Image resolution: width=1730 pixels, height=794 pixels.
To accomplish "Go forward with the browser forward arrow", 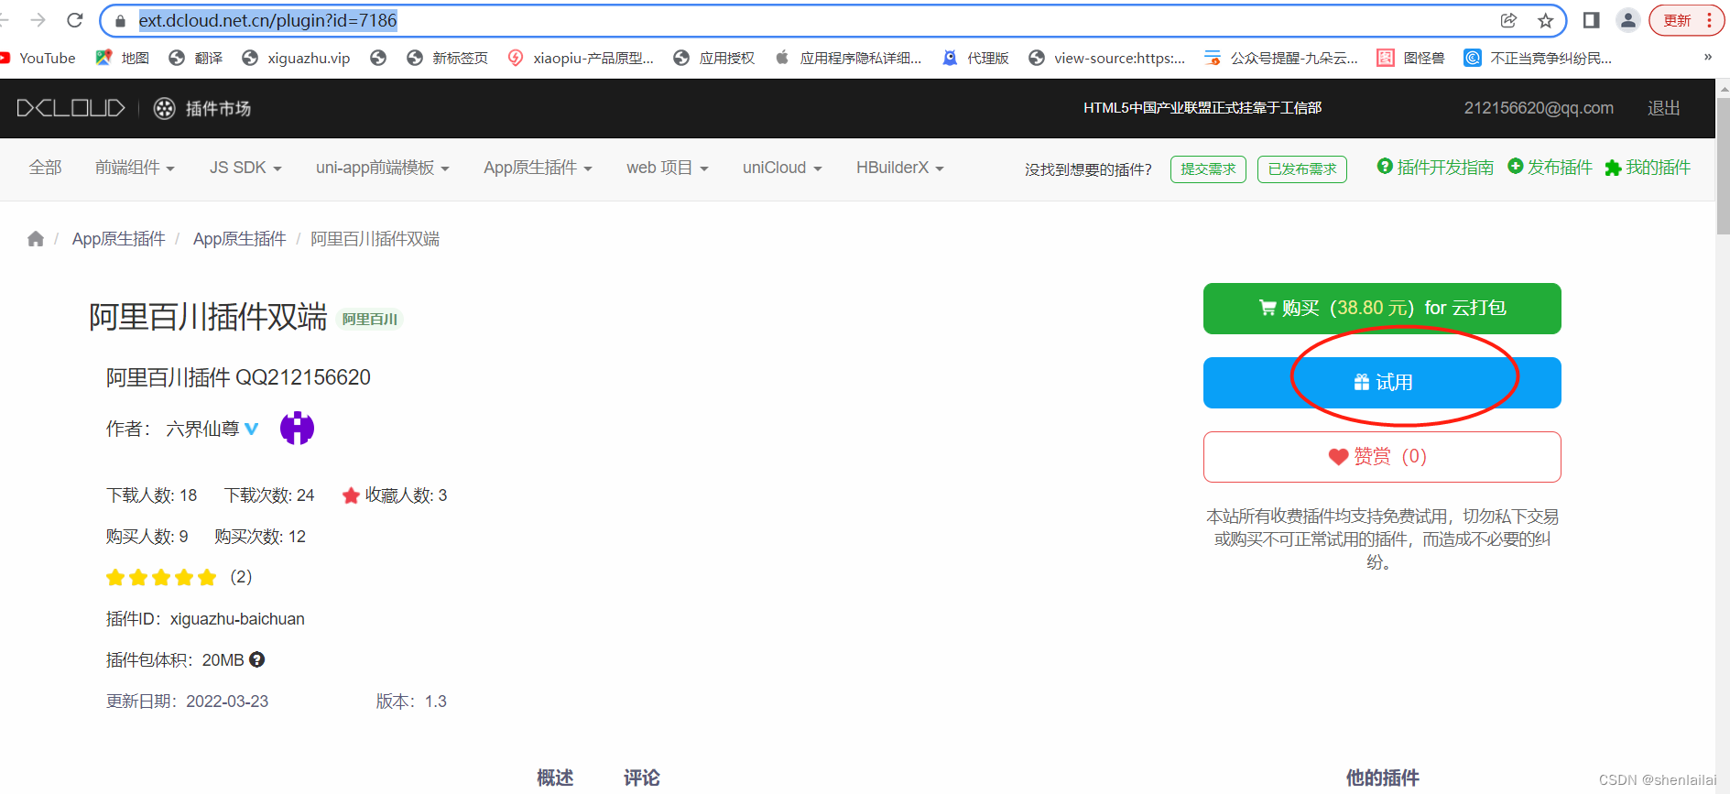I will coord(38,20).
